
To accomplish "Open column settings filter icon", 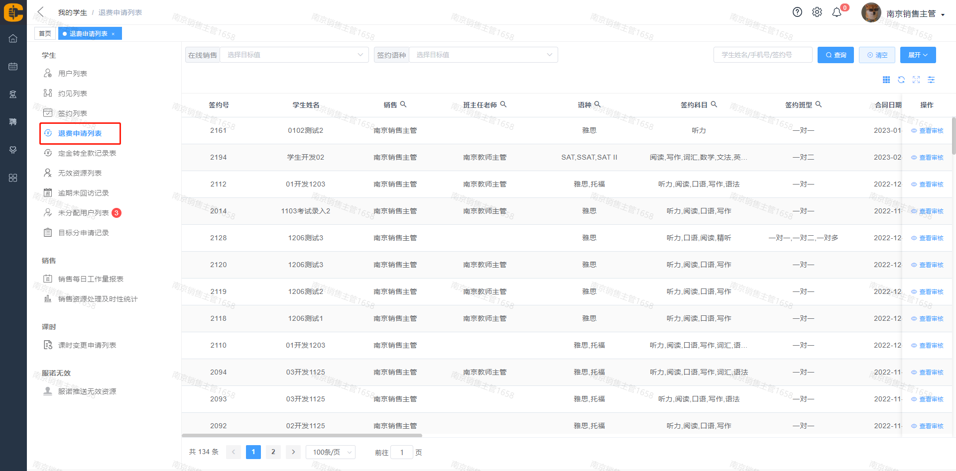I will (931, 80).
